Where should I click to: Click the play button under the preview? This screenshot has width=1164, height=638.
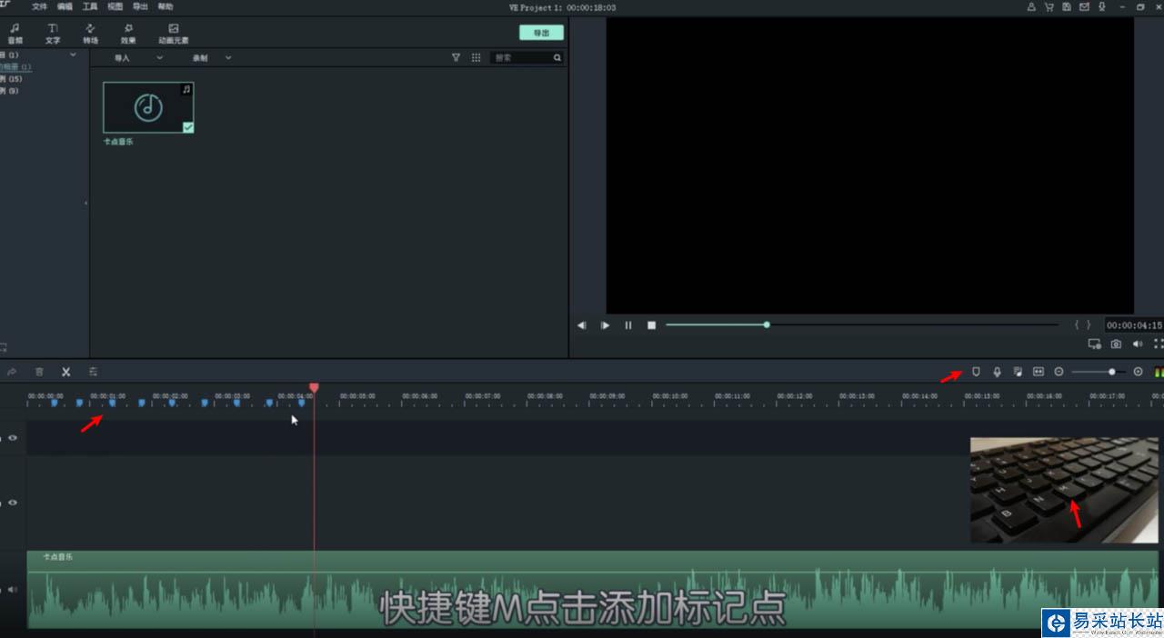pos(605,325)
